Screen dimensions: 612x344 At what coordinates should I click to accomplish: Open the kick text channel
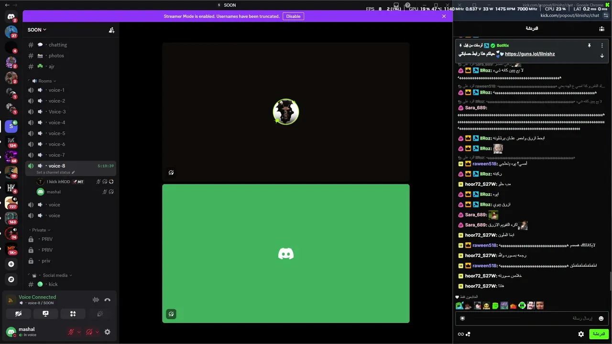point(71,284)
